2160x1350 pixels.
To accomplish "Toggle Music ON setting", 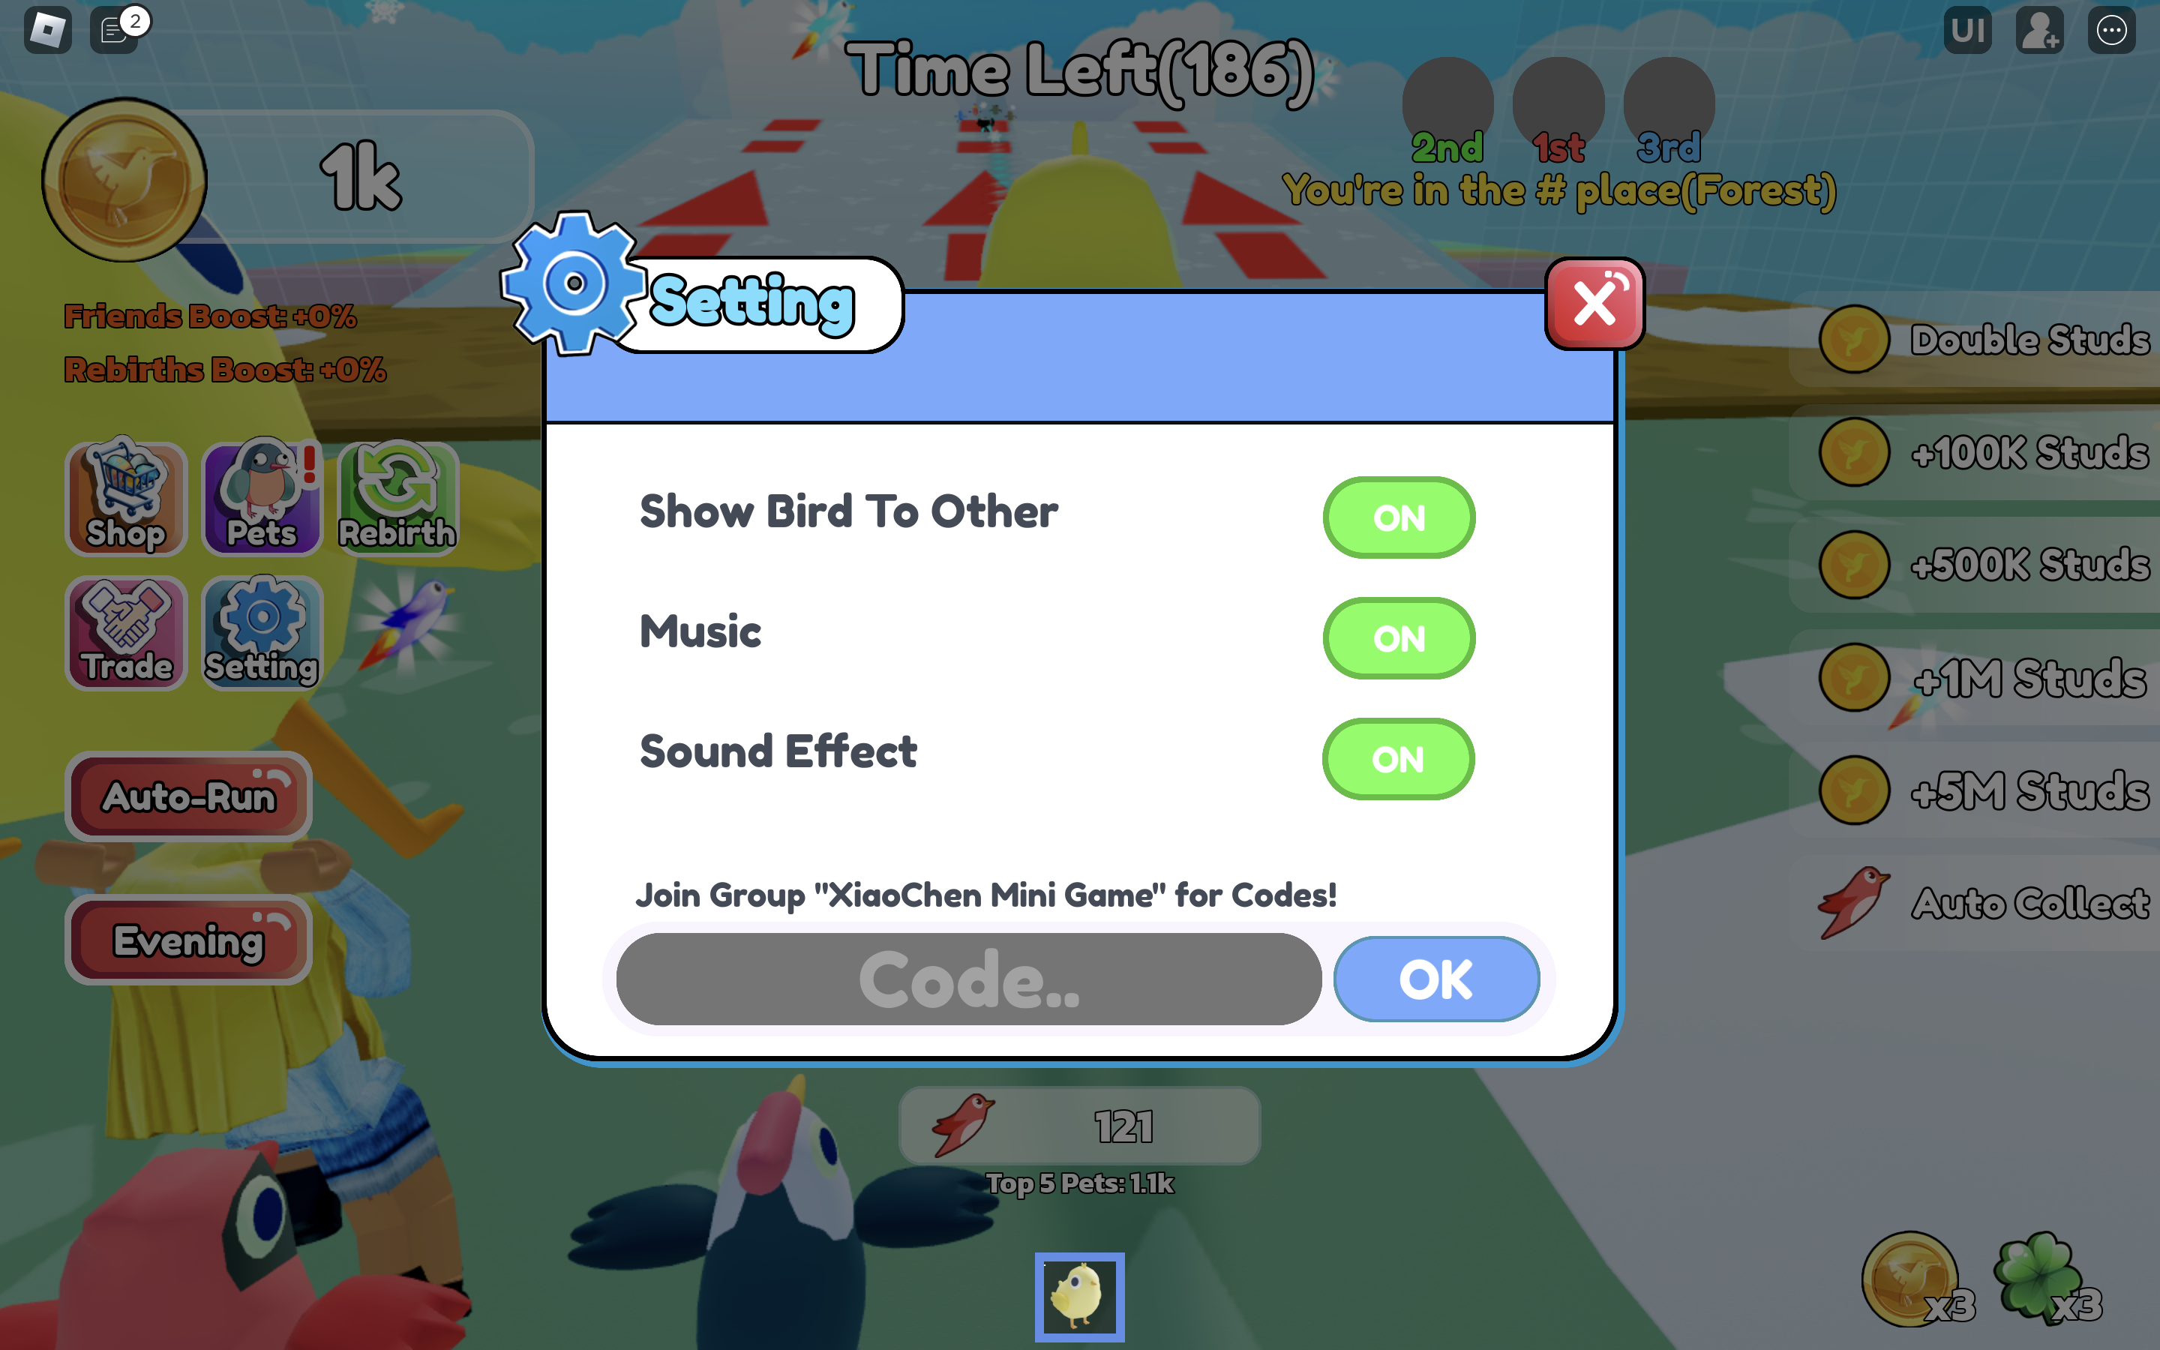I will (x=1396, y=637).
